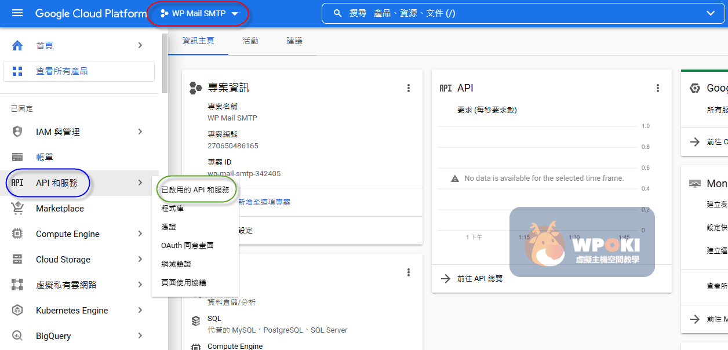The width and height of the screenshot is (728, 350).
Task: Choose OAuth 同意畫面 from the submenu
Action: [x=187, y=245]
